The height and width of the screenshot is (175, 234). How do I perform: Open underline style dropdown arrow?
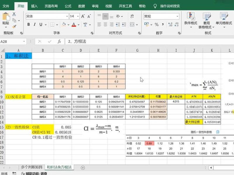(x=46, y=24)
